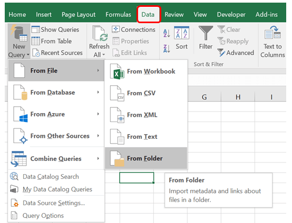Expand the From File submenu arrow

(98, 70)
